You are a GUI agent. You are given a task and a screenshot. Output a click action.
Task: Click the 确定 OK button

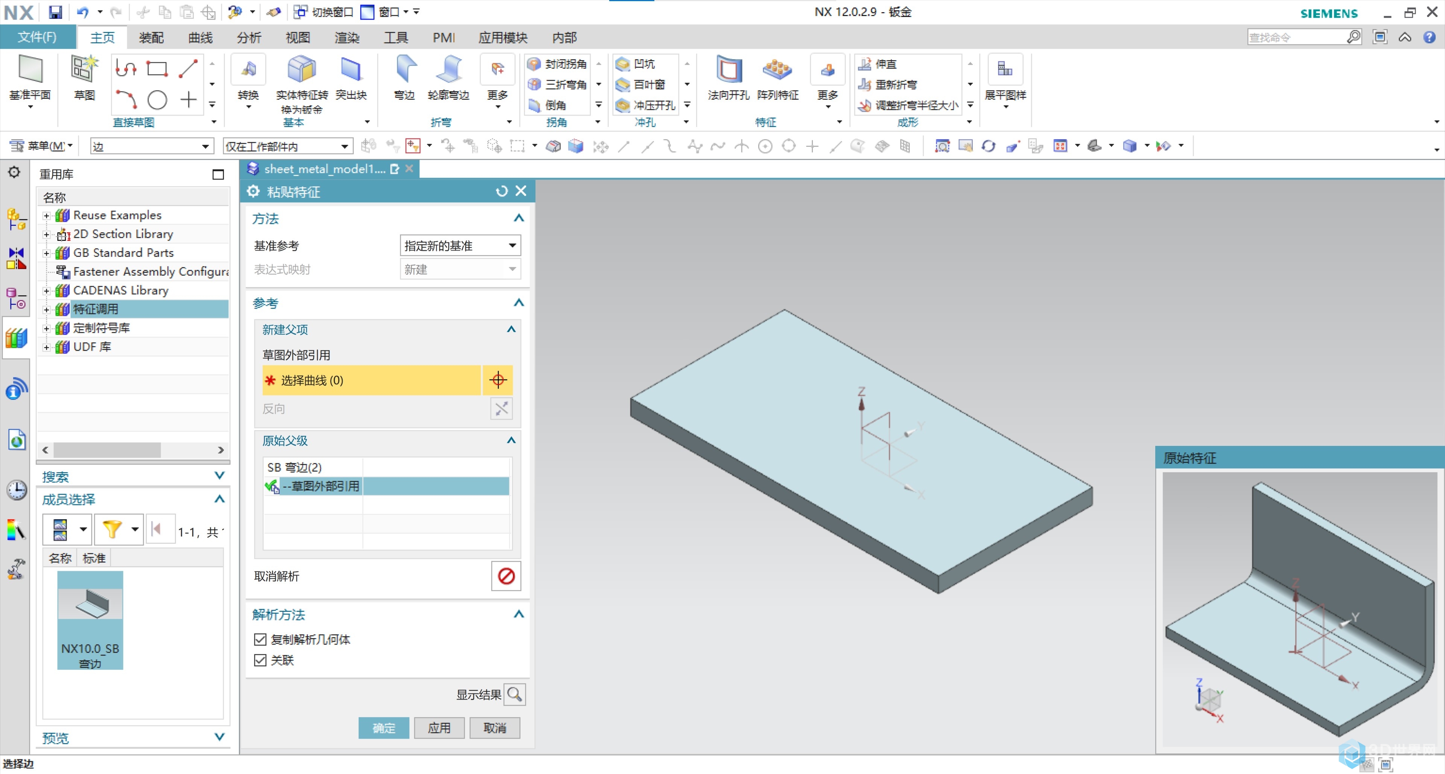[384, 728]
